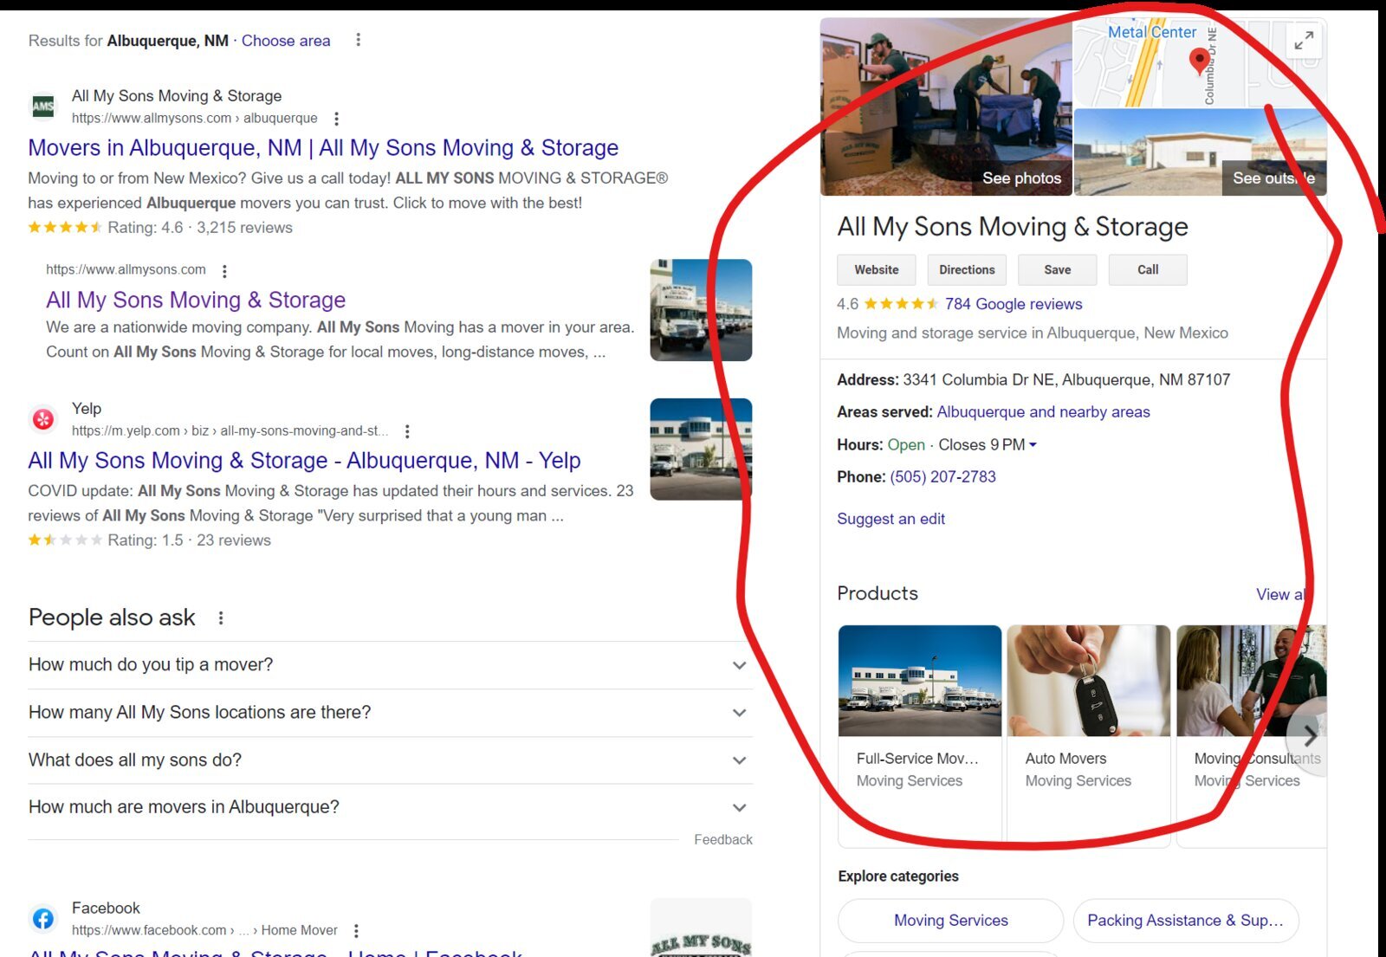Viewport: 1386px width, 957px height.
Task: Click the Explore categories heading
Action: tap(898, 876)
